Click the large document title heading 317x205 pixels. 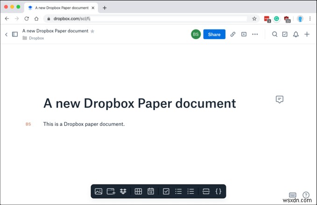pyautogui.click(x=140, y=103)
